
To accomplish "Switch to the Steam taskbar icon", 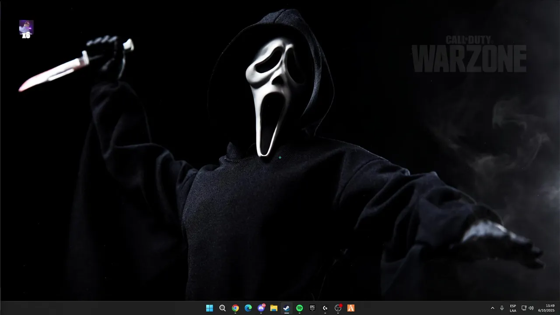I will click(x=287, y=308).
